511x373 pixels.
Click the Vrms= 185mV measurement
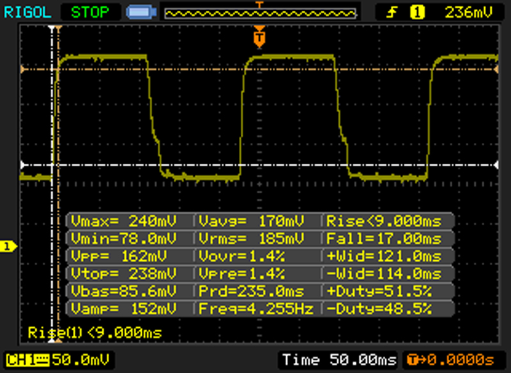pyautogui.click(x=251, y=238)
